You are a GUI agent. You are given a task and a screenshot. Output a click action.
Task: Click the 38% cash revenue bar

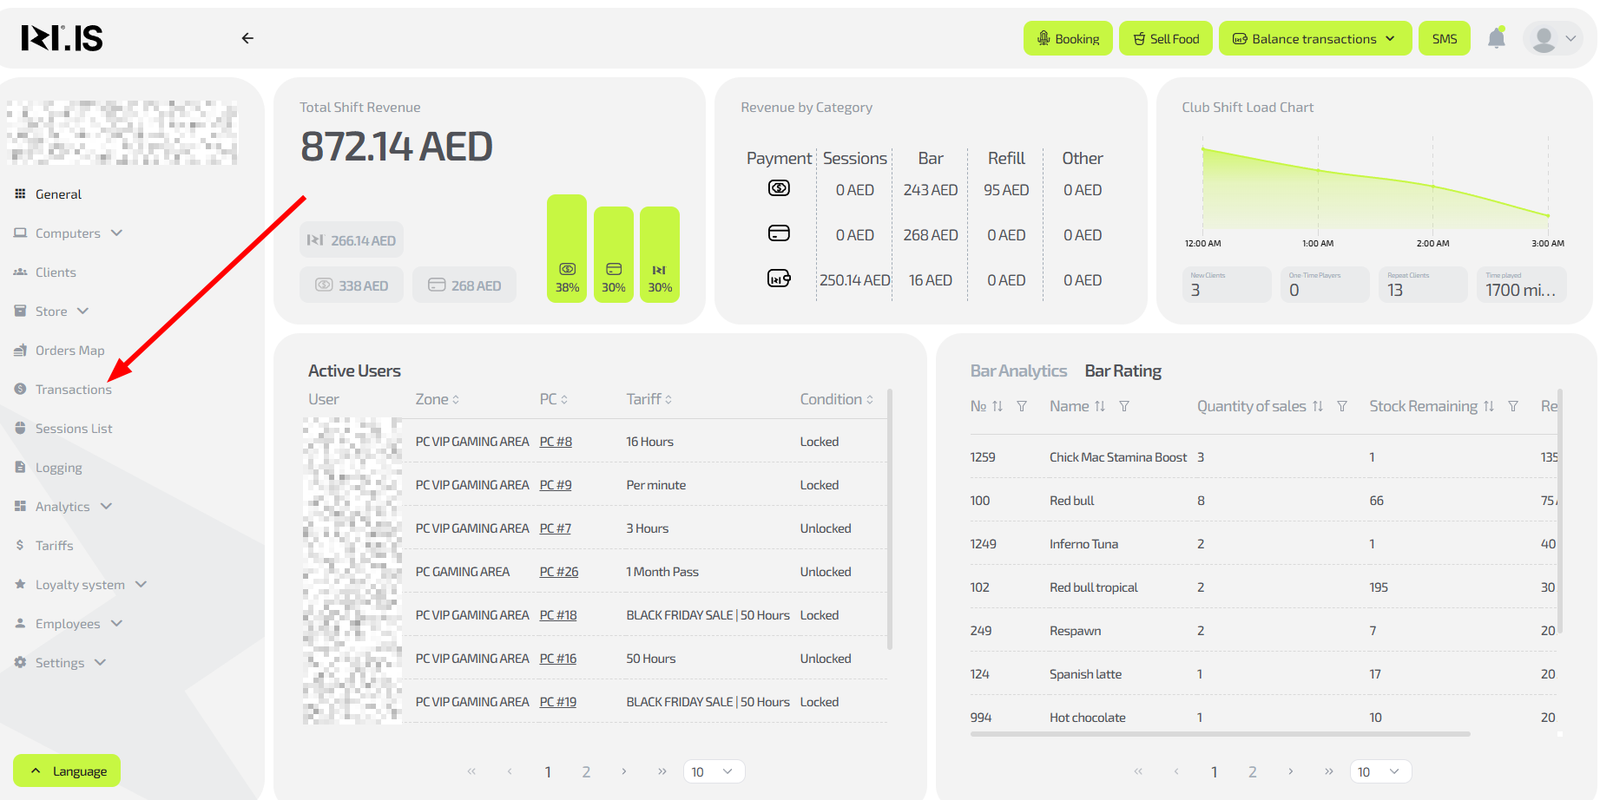(x=567, y=249)
